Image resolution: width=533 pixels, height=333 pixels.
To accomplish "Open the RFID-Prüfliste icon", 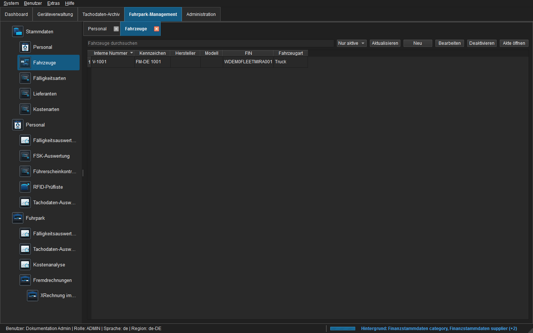I will (x=25, y=187).
